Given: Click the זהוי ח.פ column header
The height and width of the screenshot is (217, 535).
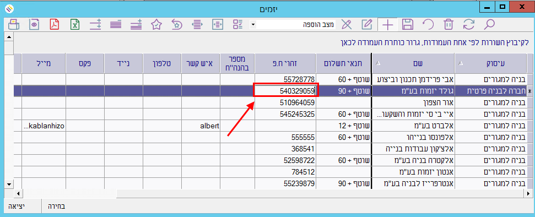Looking at the screenshot, I should coord(285,63).
